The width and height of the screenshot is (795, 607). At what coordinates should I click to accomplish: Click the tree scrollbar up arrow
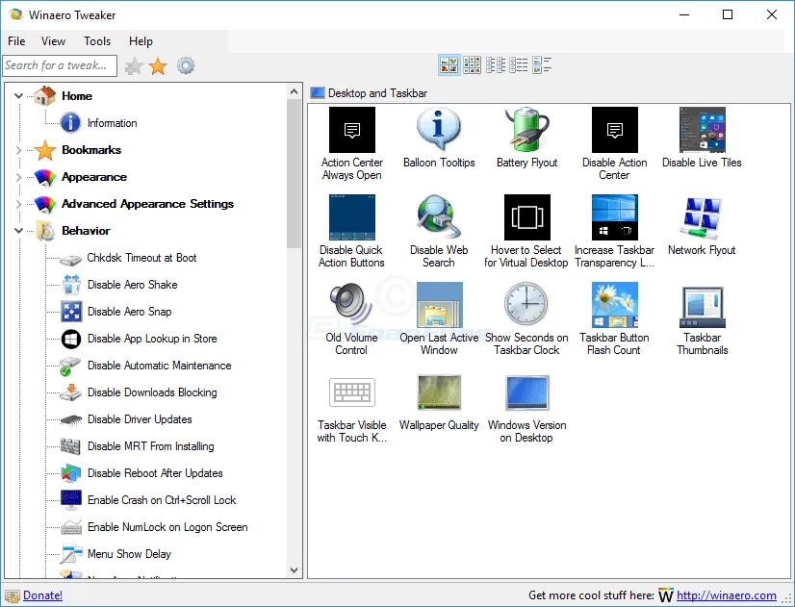295,91
